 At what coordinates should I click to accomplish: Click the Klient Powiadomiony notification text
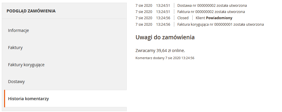point(214,18)
